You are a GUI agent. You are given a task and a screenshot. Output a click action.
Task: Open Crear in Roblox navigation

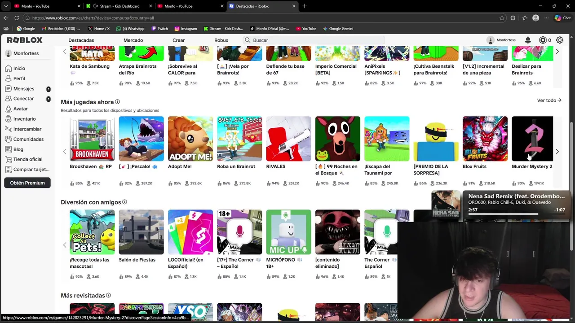coord(178,40)
